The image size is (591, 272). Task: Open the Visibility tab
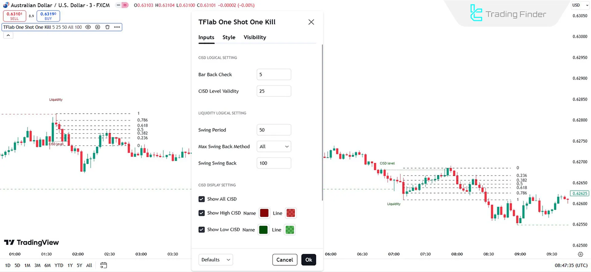click(255, 37)
